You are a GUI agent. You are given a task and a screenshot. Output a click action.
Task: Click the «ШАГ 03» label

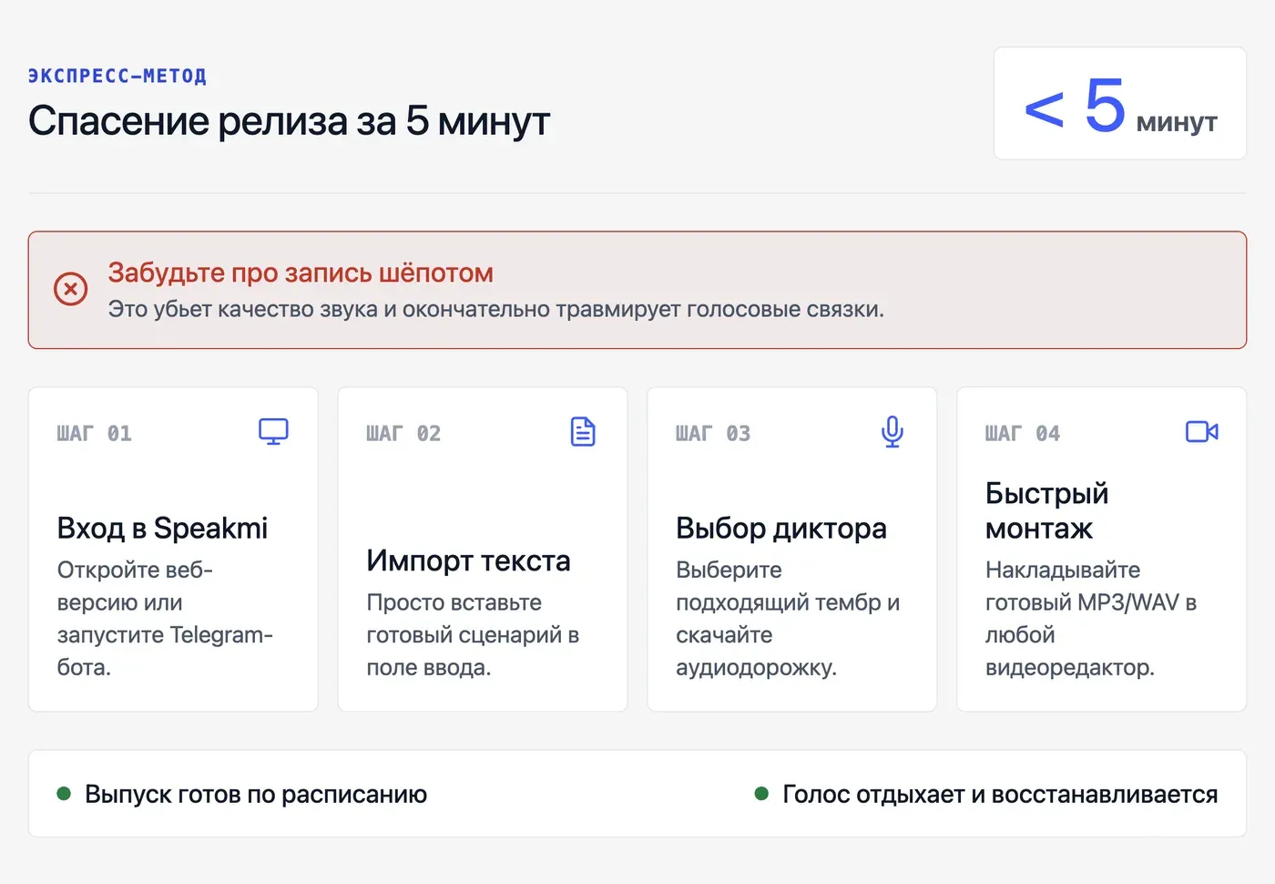pos(713,434)
